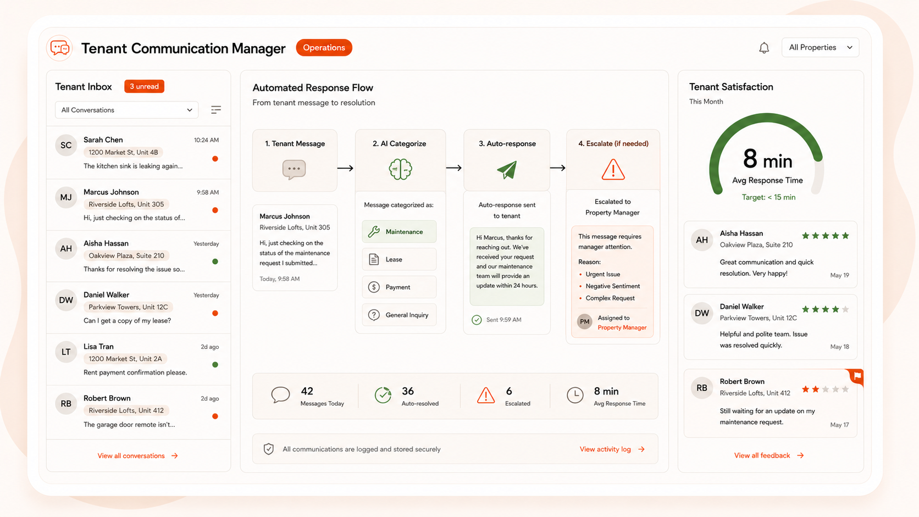Open Robert Brown's inbox conversation
The height and width of the screenshot is (517, 919).
coord(139,412)
